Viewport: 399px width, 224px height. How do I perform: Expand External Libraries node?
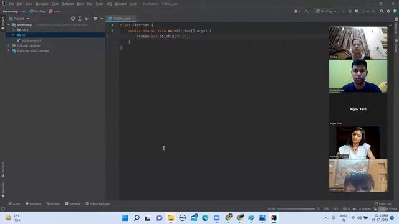[x=9, y=45]
